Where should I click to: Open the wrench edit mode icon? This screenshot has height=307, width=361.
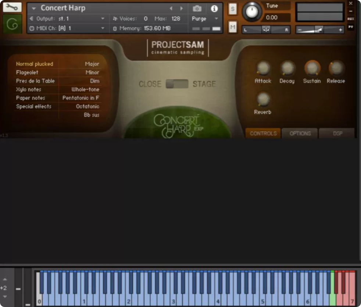[x=12, y=7]
